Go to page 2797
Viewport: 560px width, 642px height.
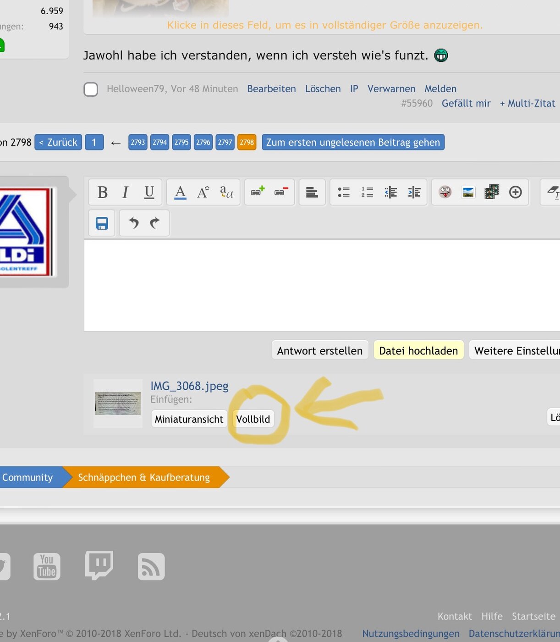pos(225,142)
